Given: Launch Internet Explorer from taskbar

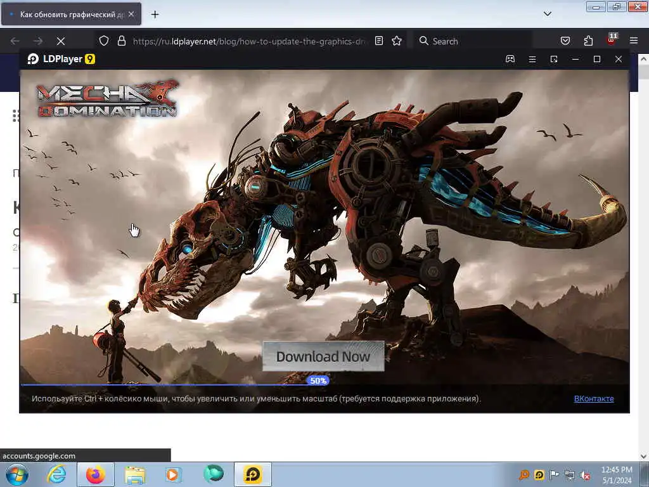Looking at the screenshot, I should point(56,474).
